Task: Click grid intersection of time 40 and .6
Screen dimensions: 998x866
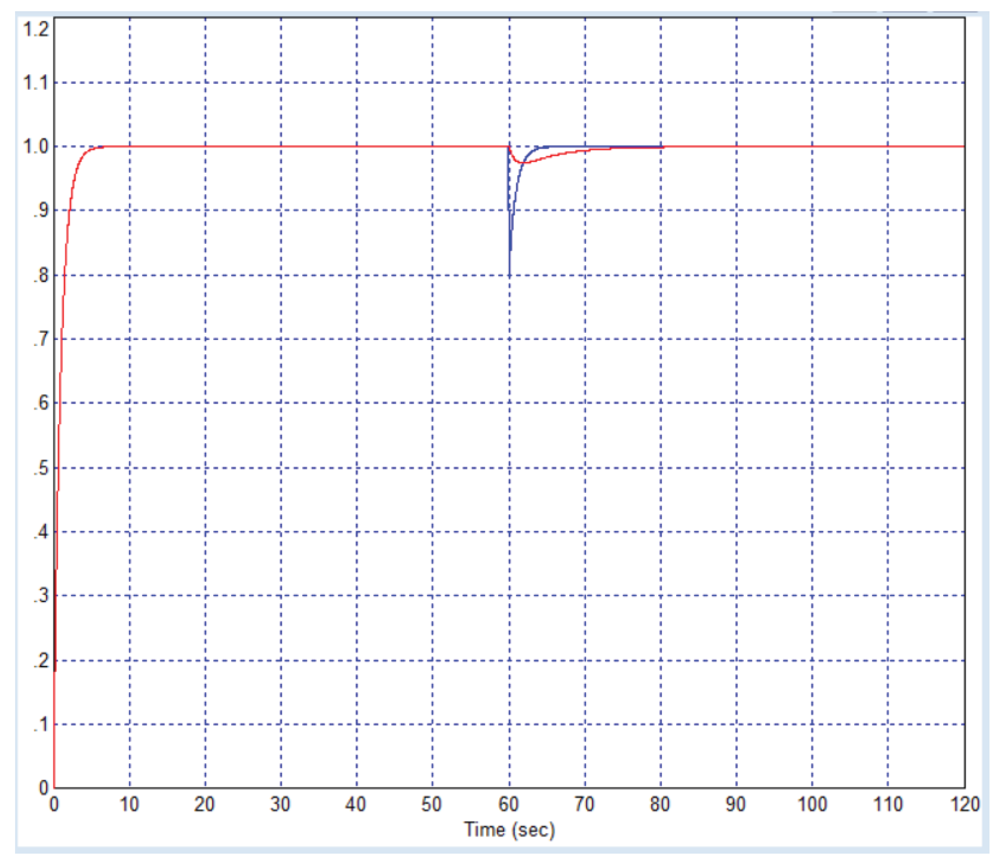Action: coord(357,402)
